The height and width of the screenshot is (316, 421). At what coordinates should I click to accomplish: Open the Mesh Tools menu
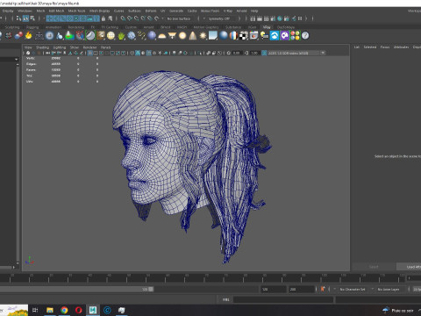(76, 11)
